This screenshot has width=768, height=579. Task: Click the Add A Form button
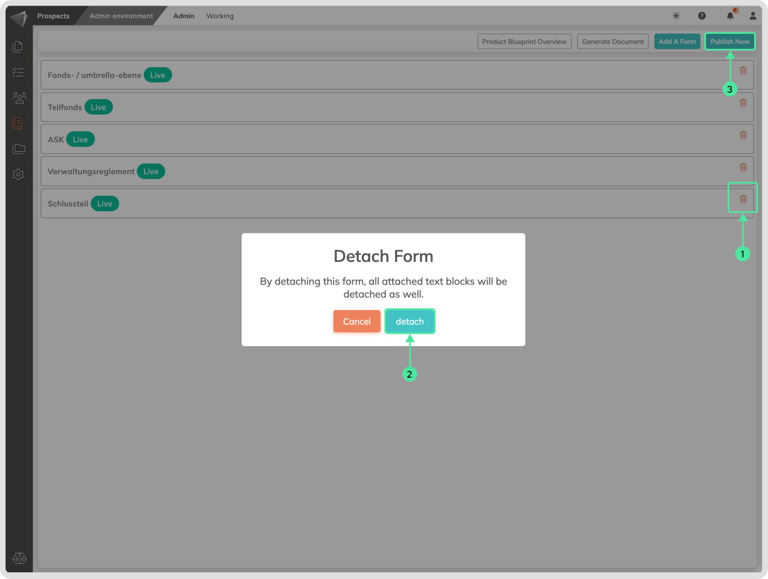point(677,42)
